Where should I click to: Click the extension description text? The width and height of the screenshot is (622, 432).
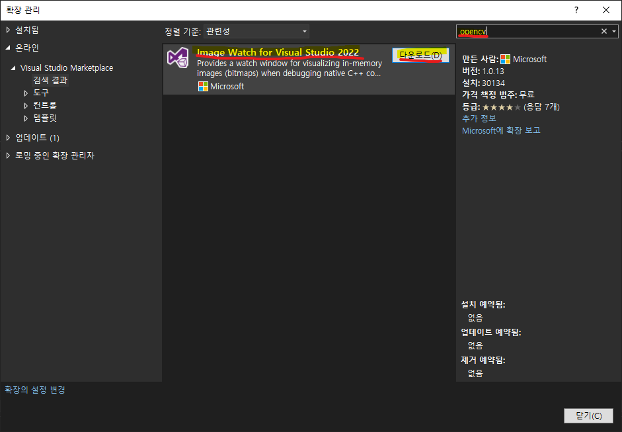click(289, 68)
